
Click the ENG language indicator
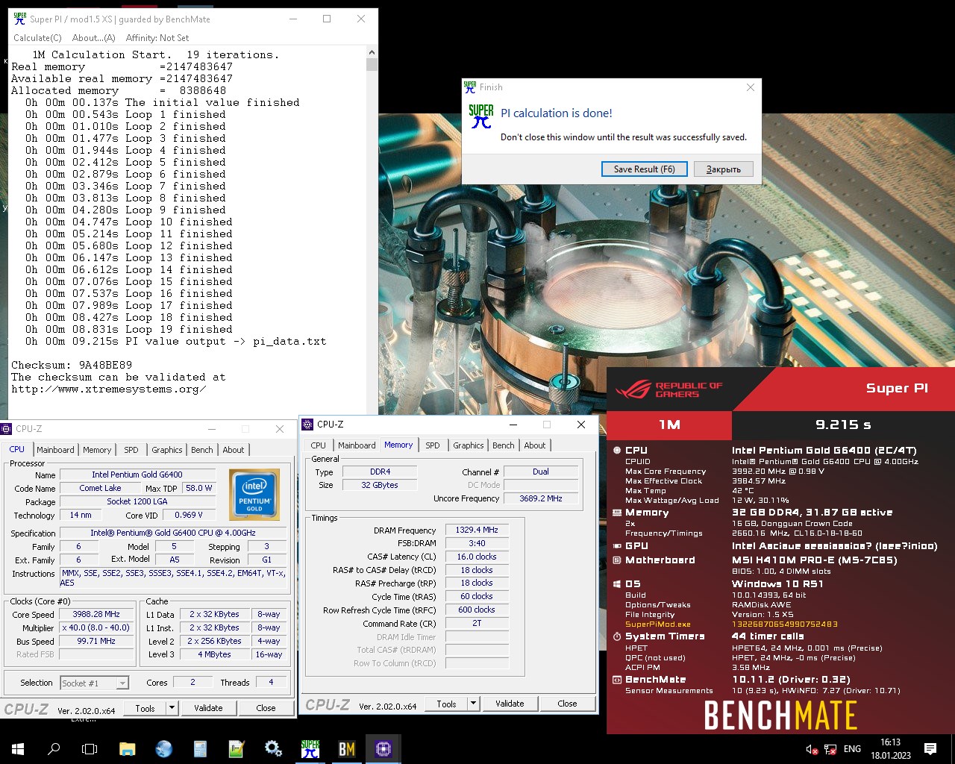(x=852, y=749)
